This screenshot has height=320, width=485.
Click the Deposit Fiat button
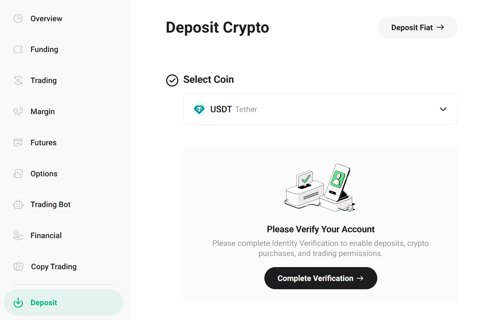coord(418,27)
